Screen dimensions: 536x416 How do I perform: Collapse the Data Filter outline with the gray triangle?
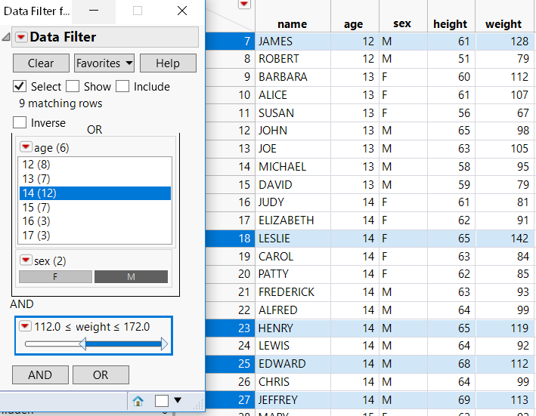6,37
